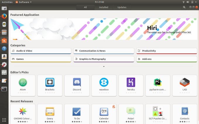
Task: Browse the Graphics & Photography category
Action: (104, 59)
